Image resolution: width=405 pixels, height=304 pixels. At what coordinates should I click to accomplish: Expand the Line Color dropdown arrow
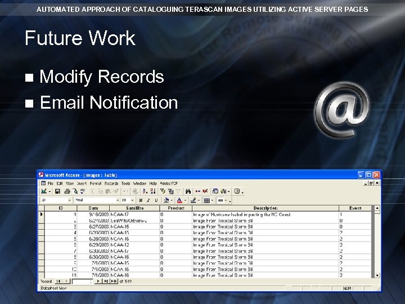[199, 200]
